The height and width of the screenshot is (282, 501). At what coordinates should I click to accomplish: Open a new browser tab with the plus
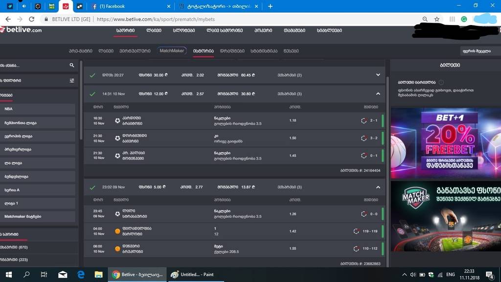pyautogui.click(x=270, y=6)
